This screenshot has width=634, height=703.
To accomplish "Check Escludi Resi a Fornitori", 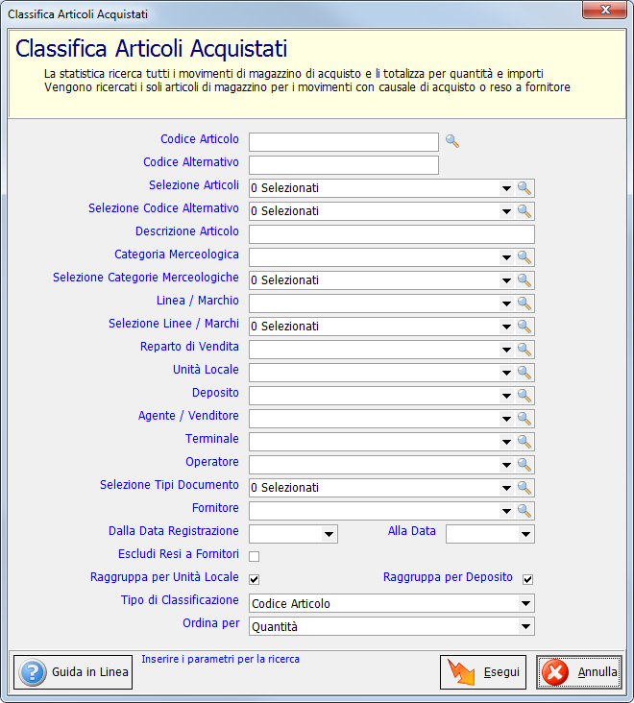I will pos(255,556).
